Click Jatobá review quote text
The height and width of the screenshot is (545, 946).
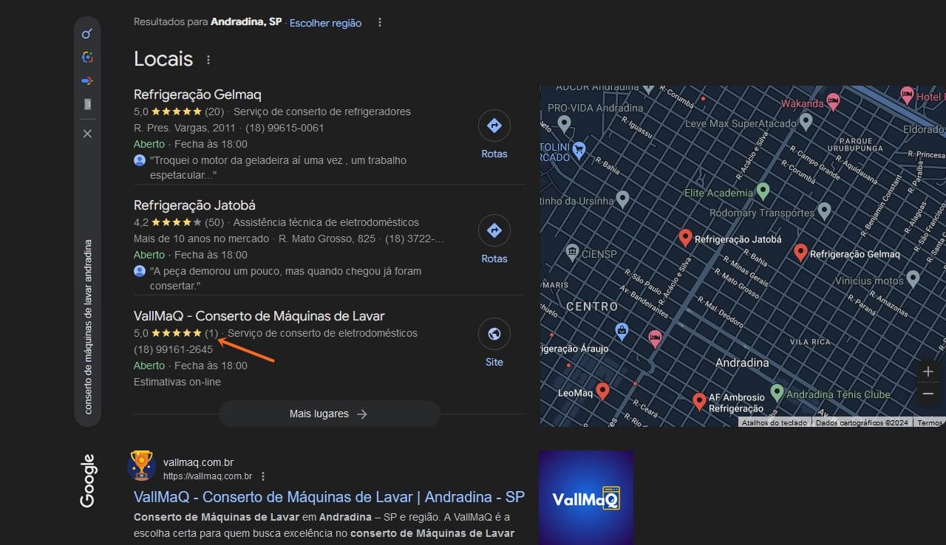[285, 278]
